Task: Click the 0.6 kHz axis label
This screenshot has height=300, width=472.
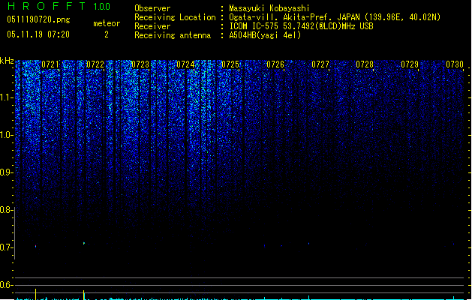Action: click(6, 285)
